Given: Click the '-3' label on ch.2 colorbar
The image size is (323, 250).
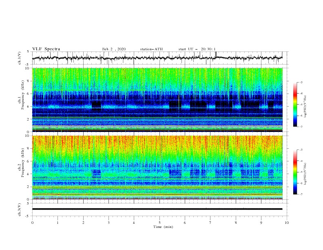Looking at the screenshot, I should 301,150.
